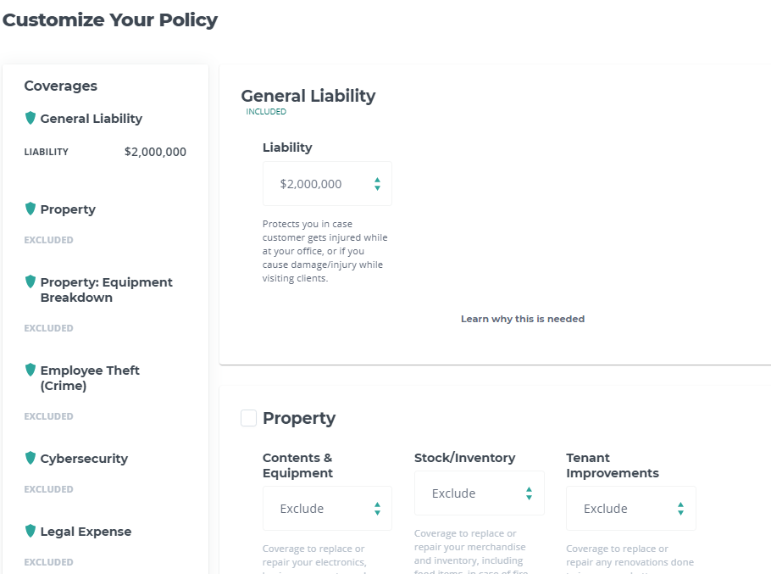Open the Contents & Equipment dropdown
The image size is (771, 574).
coord(327,509)
